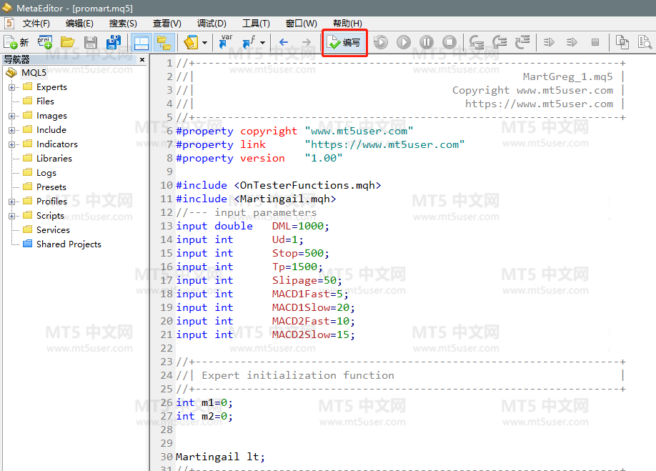Select the Shared Projects folder
Image resolution: width=656 pixels, height=471 pixels.
pyautogui.click(x=69, y=244)
